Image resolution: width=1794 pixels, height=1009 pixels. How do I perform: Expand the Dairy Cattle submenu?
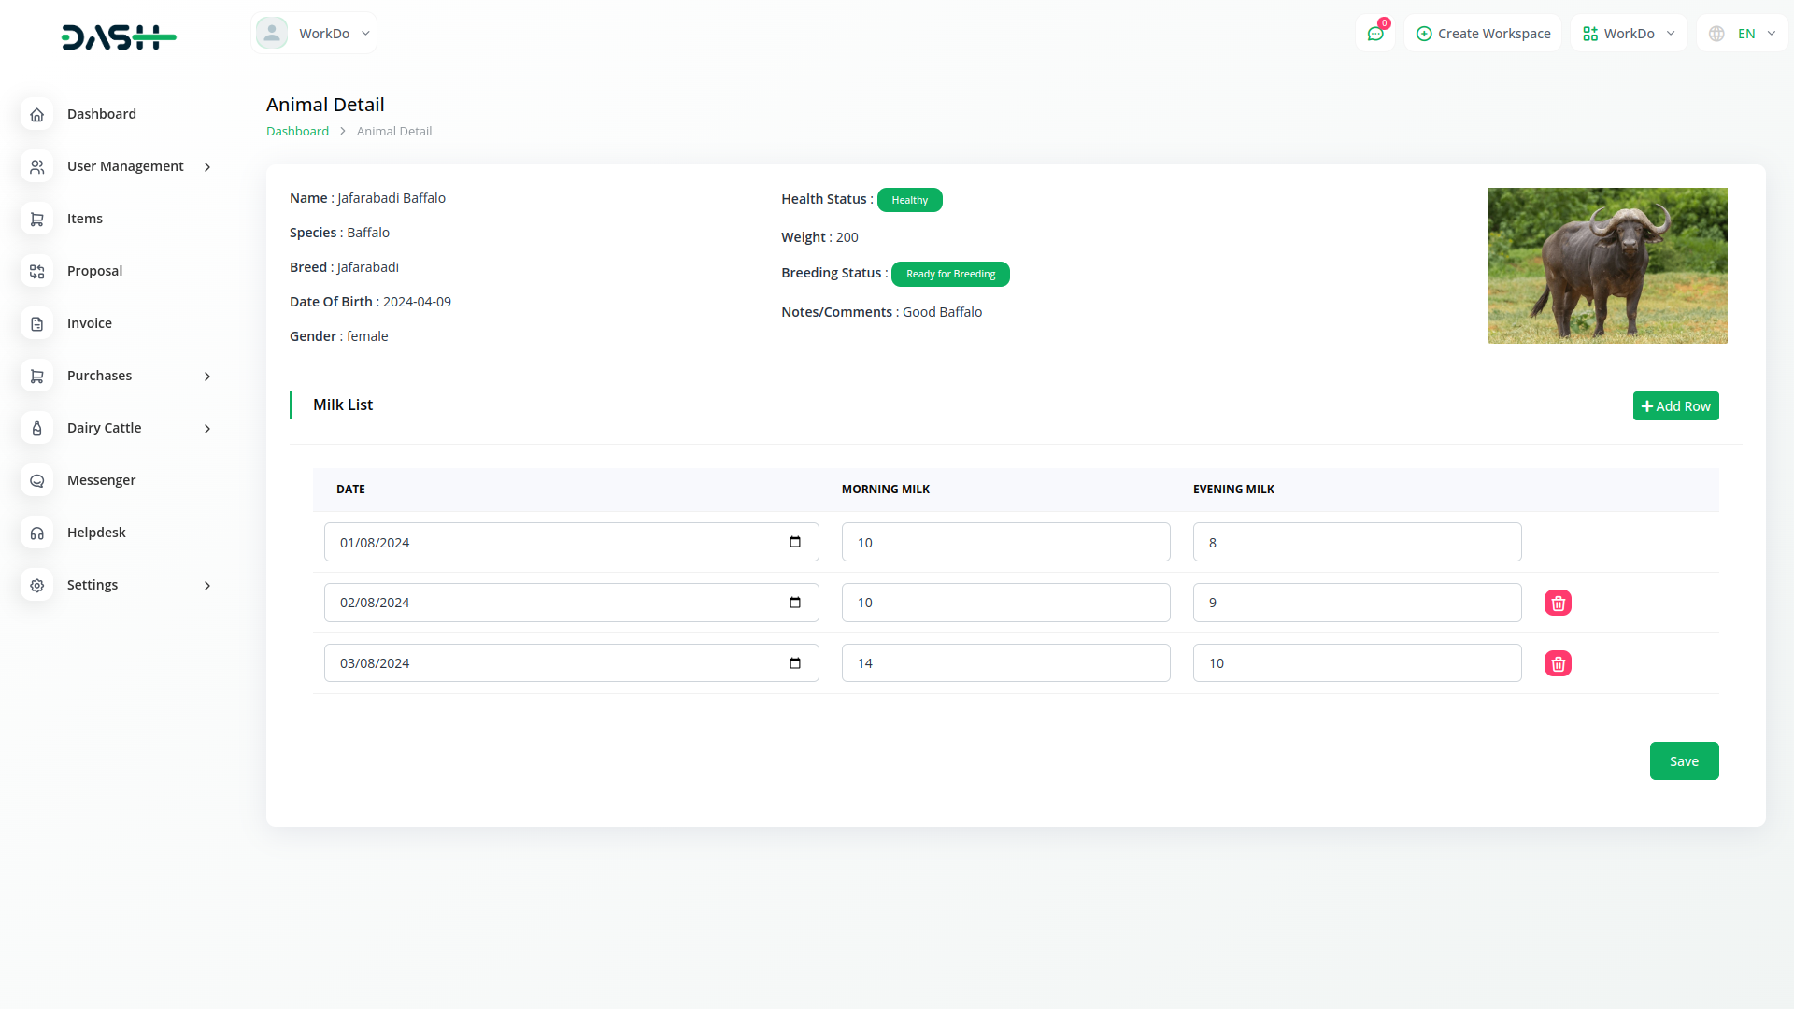point(207,429)
